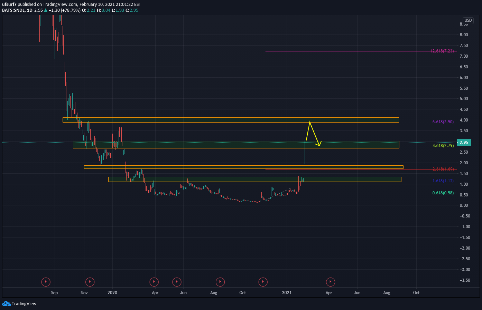The width and height of the screenshot is (482, 310).
Task: Click the 5.00 price axis label
Action: pos(464,99)
